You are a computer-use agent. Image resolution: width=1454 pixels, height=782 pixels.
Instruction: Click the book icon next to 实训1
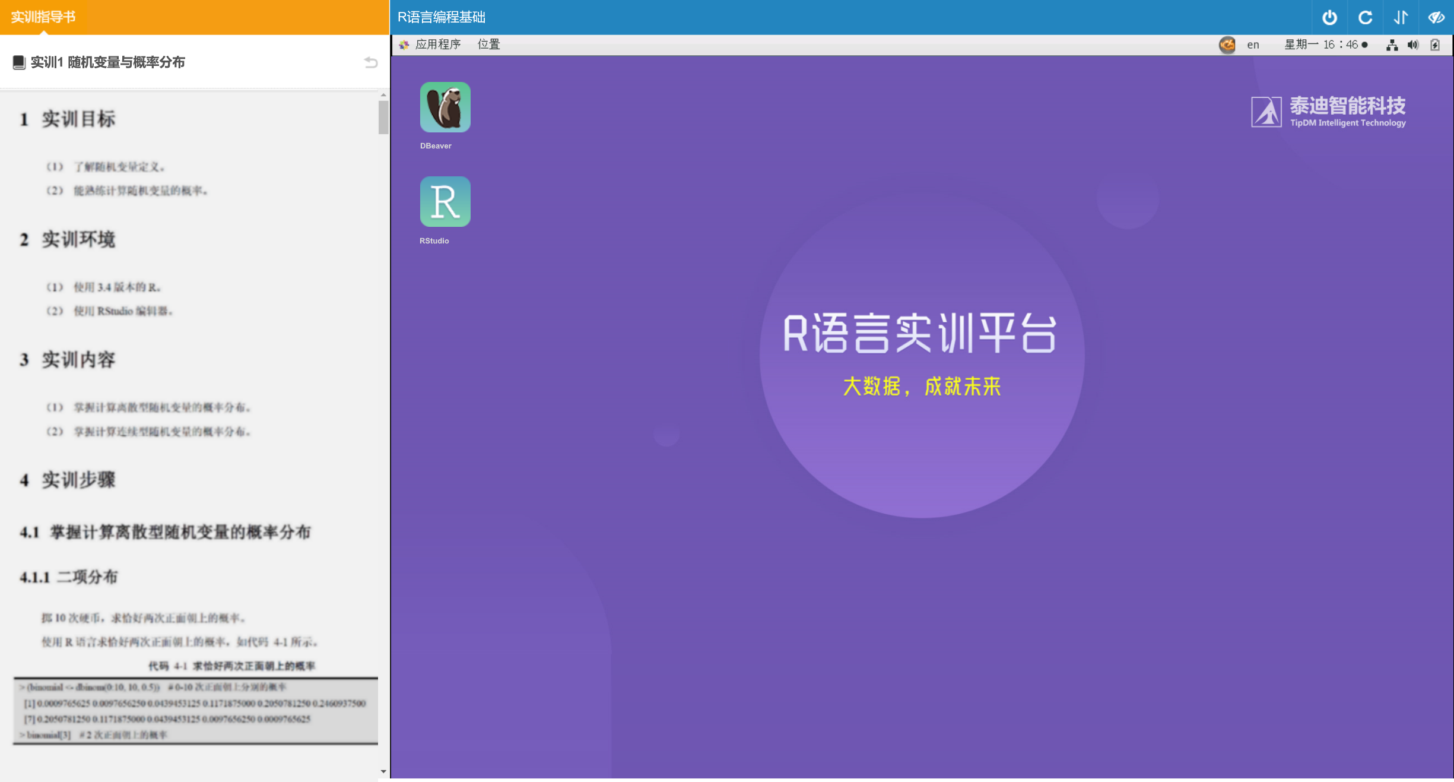(19, 62)
